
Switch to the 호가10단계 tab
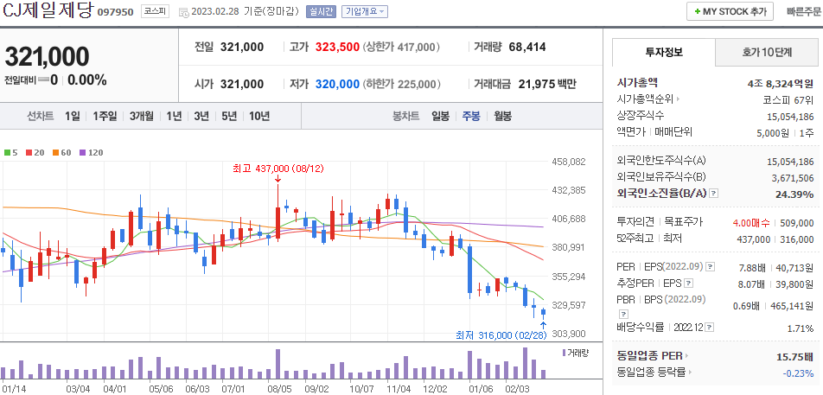pyautogui.click(x=767, y=52)
